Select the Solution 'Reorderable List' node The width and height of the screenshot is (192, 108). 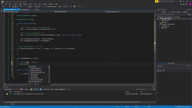pos(170,17)
